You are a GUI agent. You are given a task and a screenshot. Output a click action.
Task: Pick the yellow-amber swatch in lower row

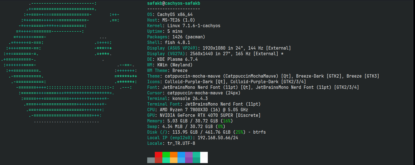pyautogui.click(x=174, y=160)
